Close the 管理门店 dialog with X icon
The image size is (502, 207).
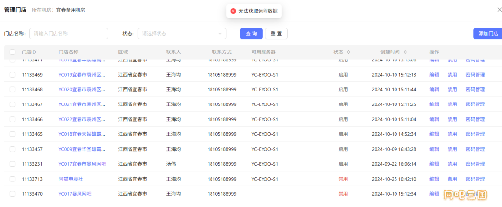click(499, 9)
